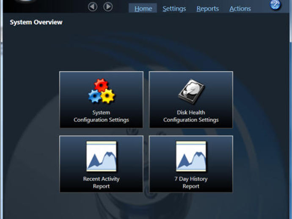The width and height of the screenshot is (292, 219).
Task: Open the Actions menu
Action: (x=240, y=8)
